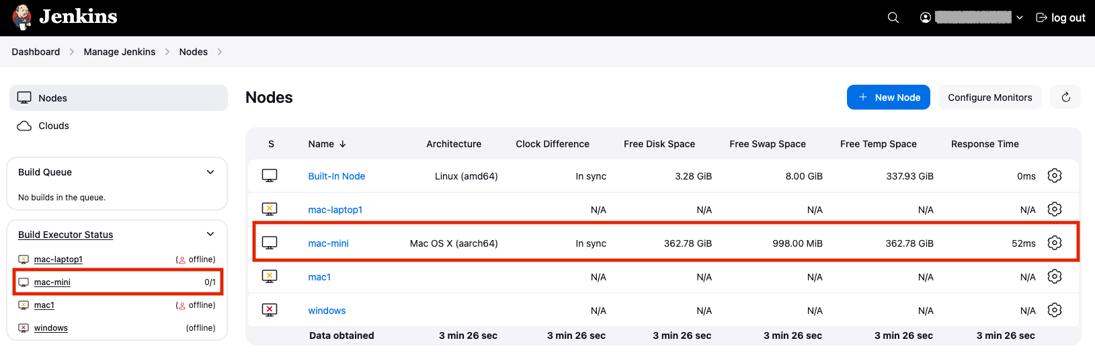Expand chevron after Manage Jenkins breadcrumb
The width and height of the screenshot is (1095, 357).
click(x=167, y=52)
